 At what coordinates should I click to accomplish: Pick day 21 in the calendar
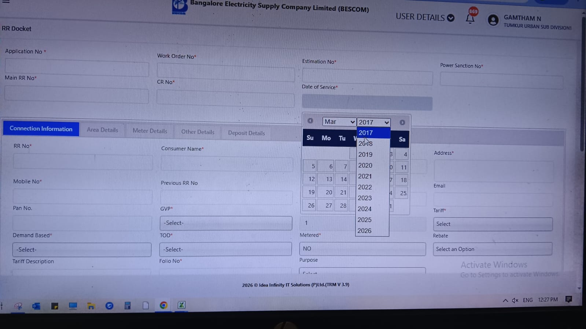pos(342,192)
